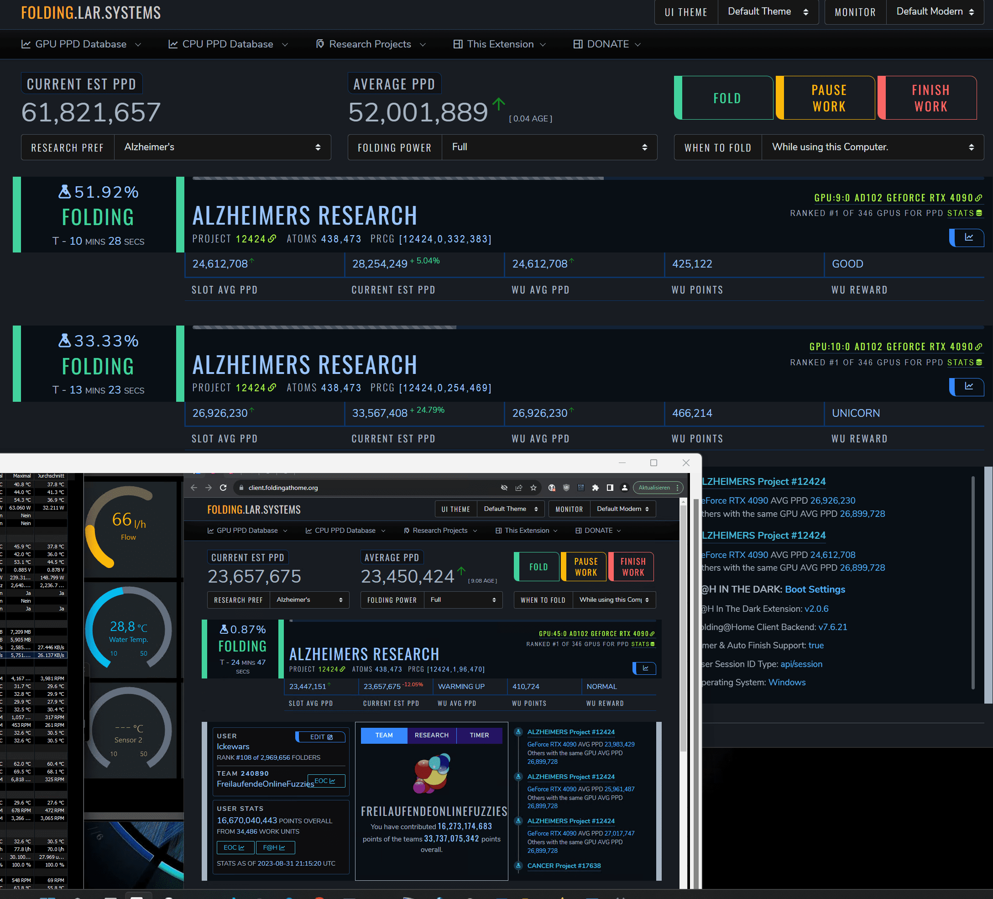Open chart button for GPU:10:0 slot

pos(967,386)
